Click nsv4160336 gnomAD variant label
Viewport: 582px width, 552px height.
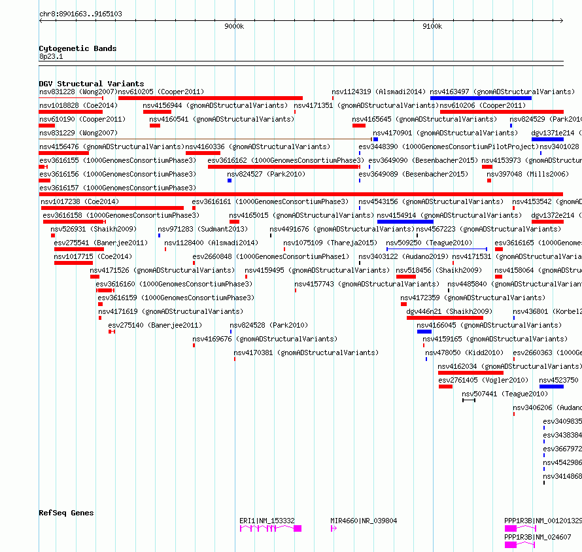click(258, 147)
